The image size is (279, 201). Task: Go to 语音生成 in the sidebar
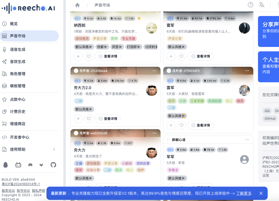click(x=18, y=50)
